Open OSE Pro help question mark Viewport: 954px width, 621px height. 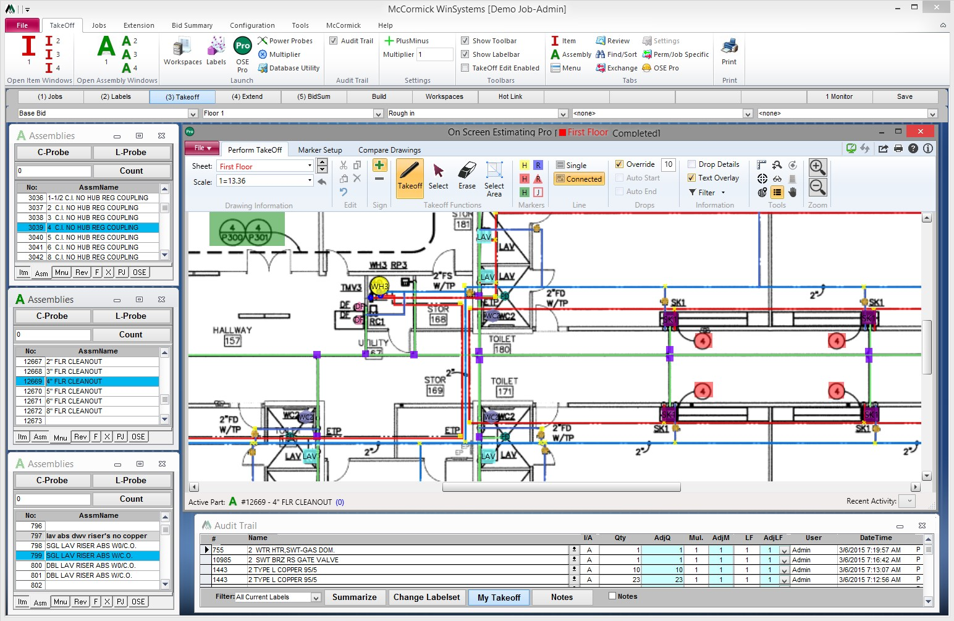point(913,148)
